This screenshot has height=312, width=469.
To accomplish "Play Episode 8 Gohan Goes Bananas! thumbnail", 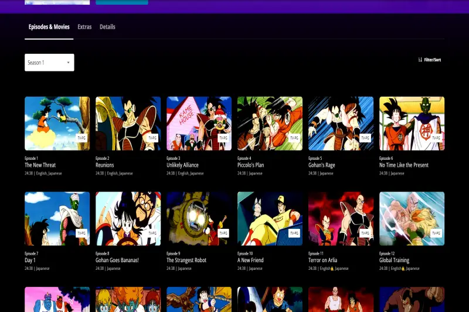I will coord(128,218).
